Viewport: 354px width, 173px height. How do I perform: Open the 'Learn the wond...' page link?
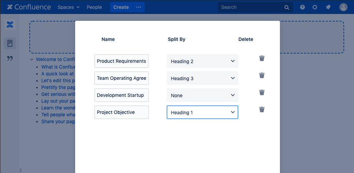click(58, 108)
